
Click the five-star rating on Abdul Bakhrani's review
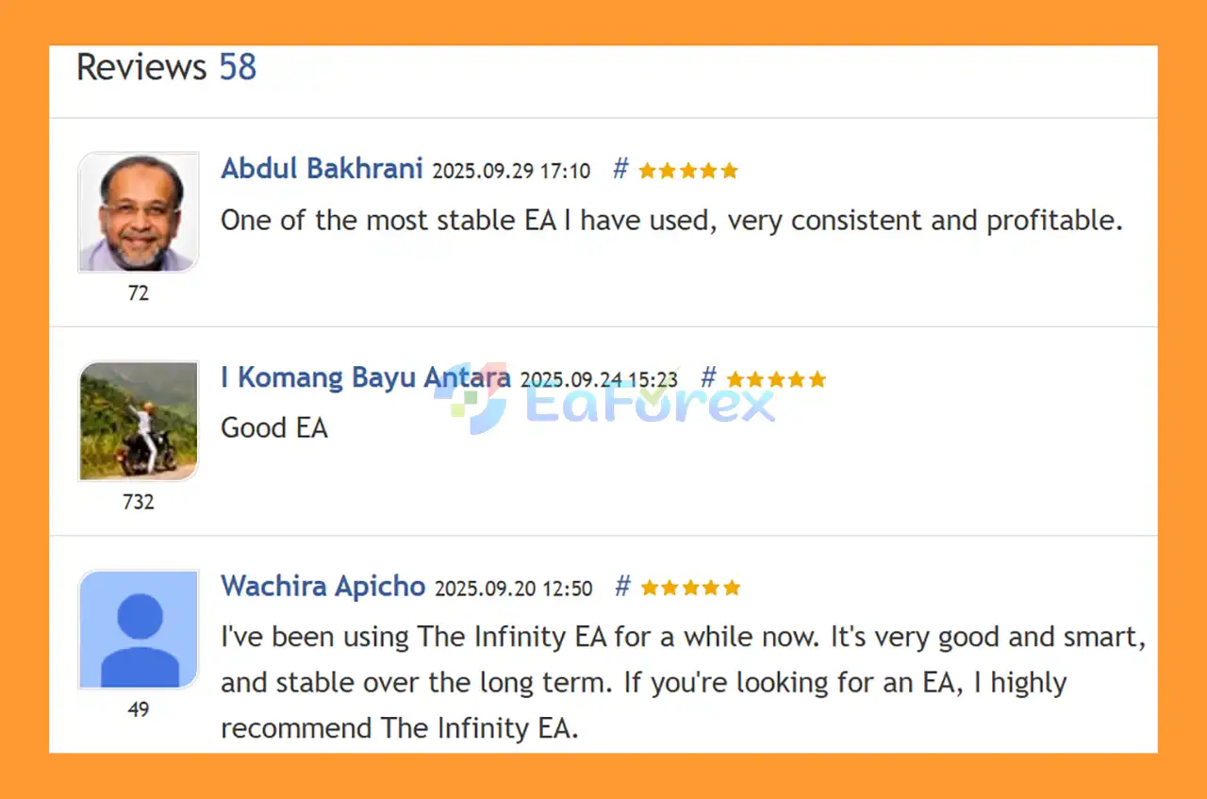pos(688,171)
